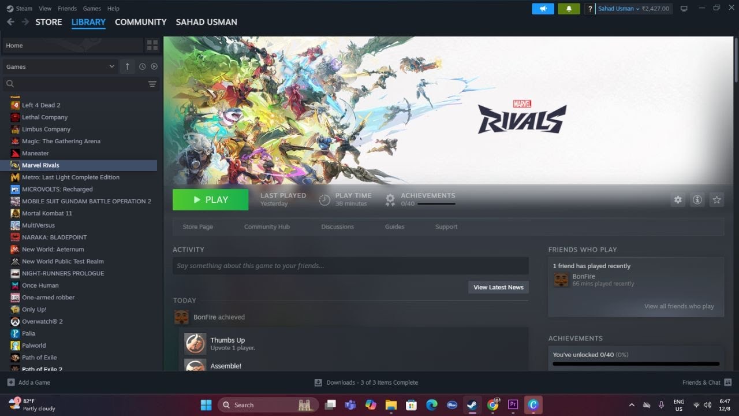The width and height of the screenshot is (739, 416).
Task: Click View all friends who play
Action: [x=679, y=306]
